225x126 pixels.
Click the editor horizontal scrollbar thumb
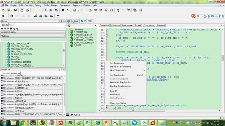(133, 111)
